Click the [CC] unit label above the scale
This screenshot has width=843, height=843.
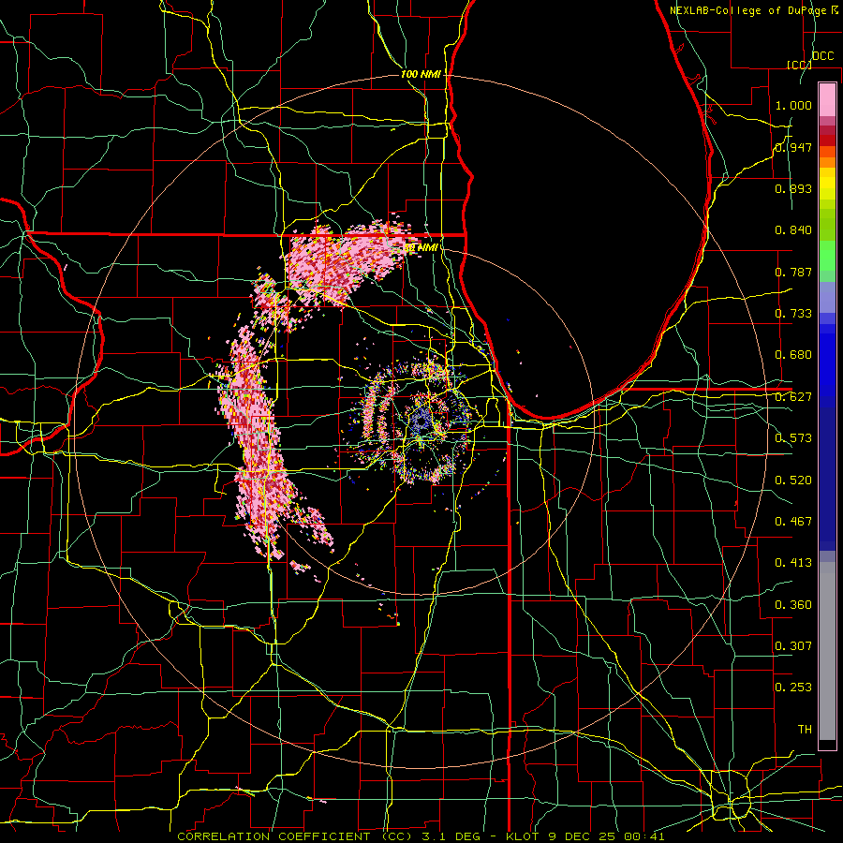(x=799, y=65)
